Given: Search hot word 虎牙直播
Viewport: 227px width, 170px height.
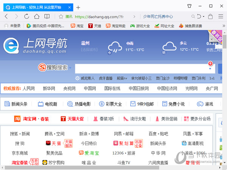Looking at the screenshot, I should pyautogui.click(x=106, y=78).
